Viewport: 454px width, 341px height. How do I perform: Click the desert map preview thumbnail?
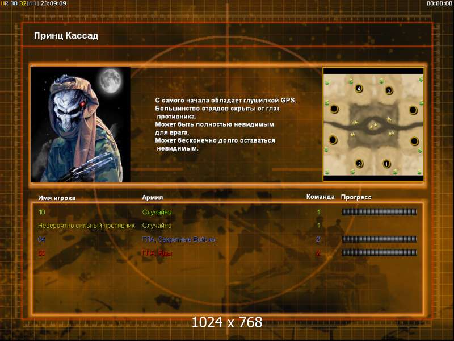coord(373,124)
